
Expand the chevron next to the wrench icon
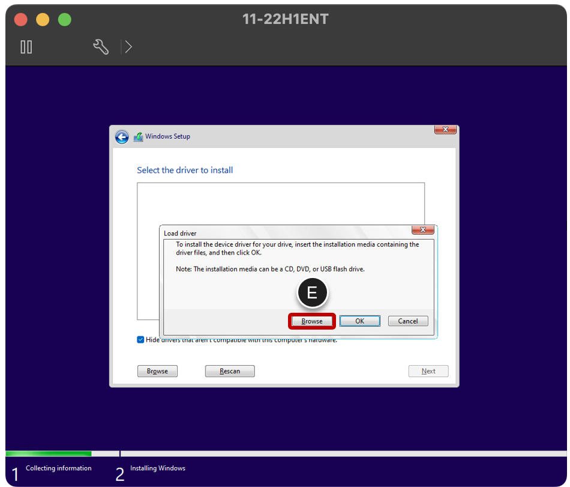point(128,46)
